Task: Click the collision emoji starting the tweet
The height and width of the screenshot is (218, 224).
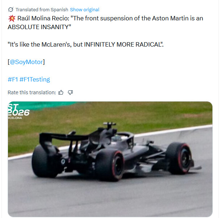Action: click(x=11, y=18)
